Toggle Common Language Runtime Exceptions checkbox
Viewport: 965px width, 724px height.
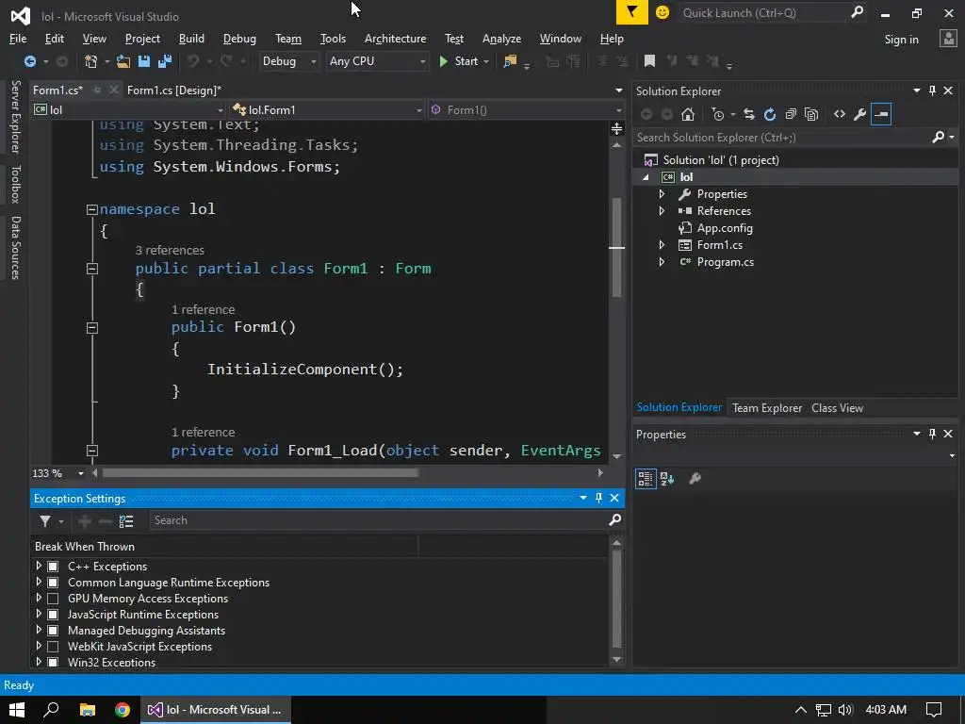[x=53, y=583]
